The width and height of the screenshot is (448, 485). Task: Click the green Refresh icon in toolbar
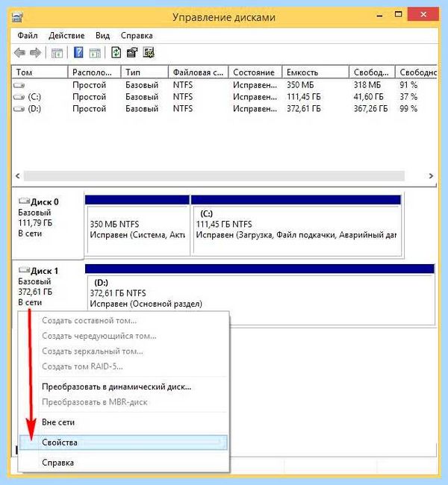pyautogui.click(x=116, y=52)
